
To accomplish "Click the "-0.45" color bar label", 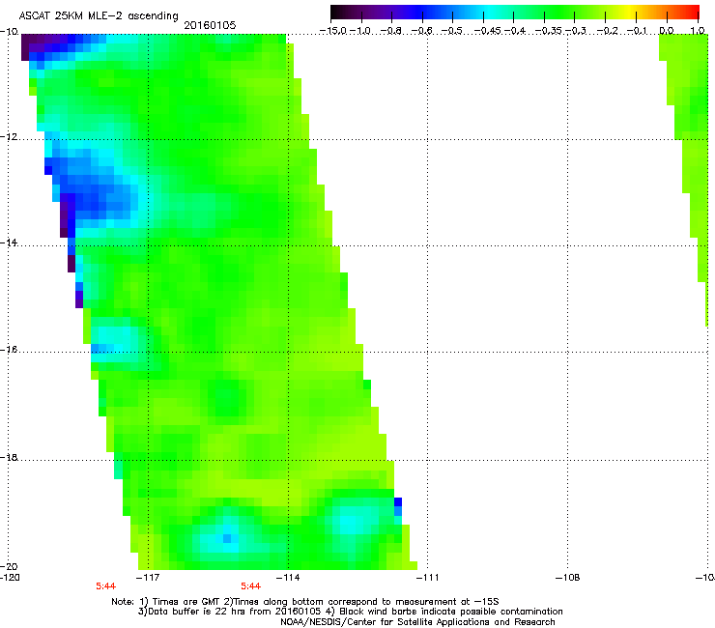I will click(x=488, y=31).
